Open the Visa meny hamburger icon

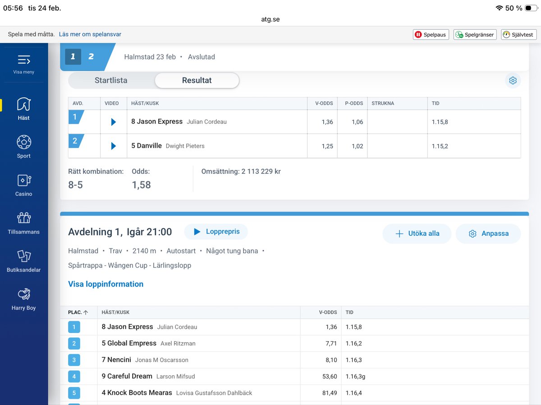click(x=24, y=59)
